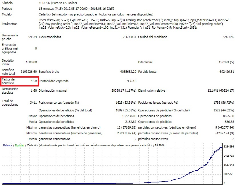Click consecutive wins value "12 (57659.65)"
235x185 pixels.
point(127,127)
